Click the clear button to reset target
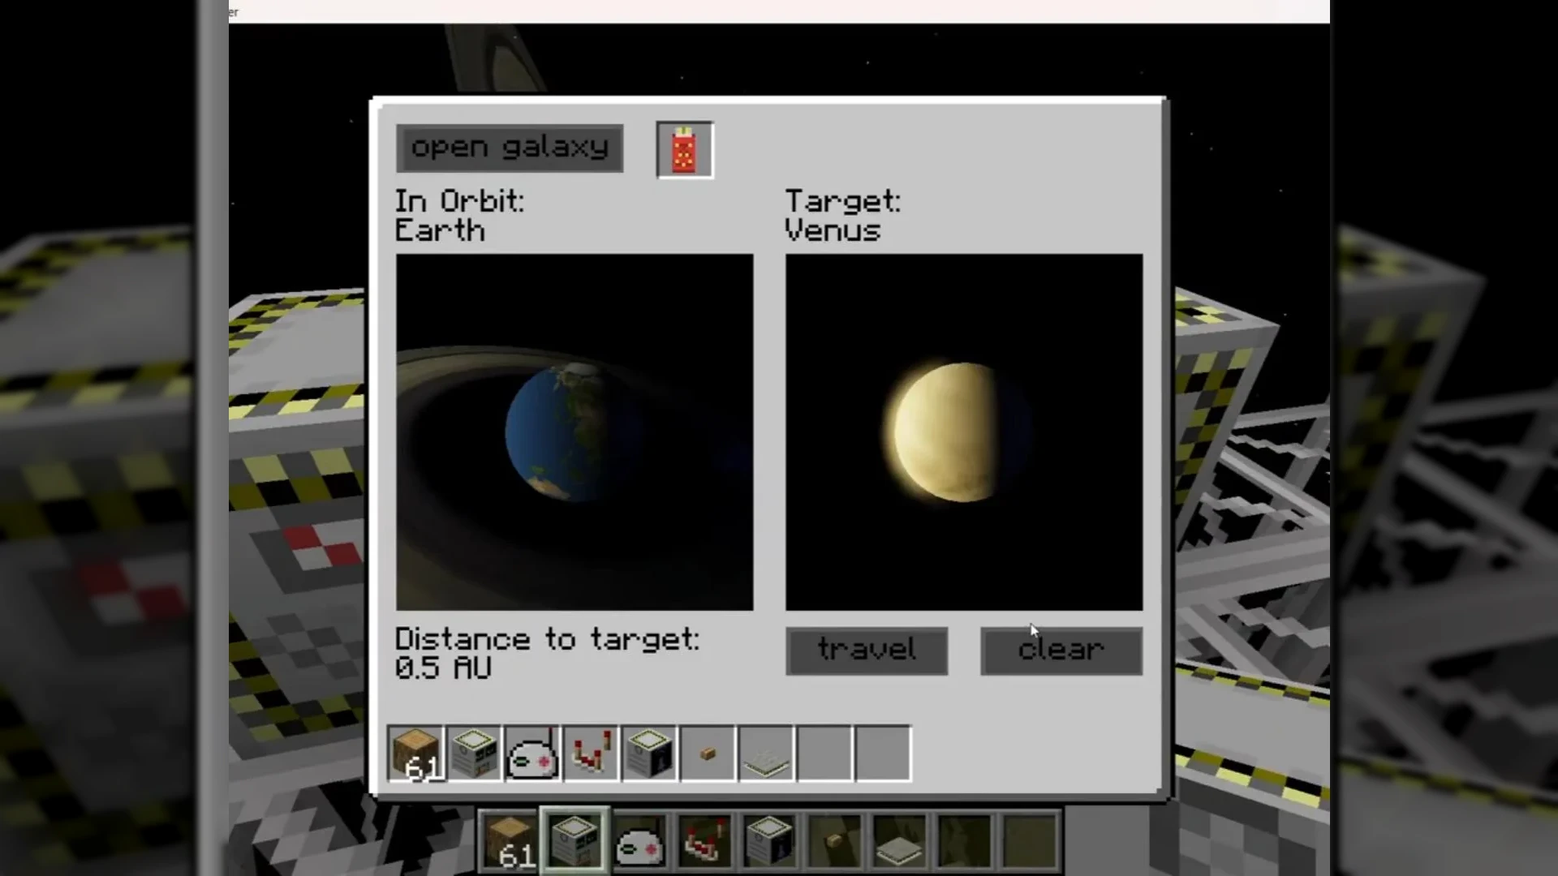This screenshot has height=876, width=1558. click(1061, 650)
